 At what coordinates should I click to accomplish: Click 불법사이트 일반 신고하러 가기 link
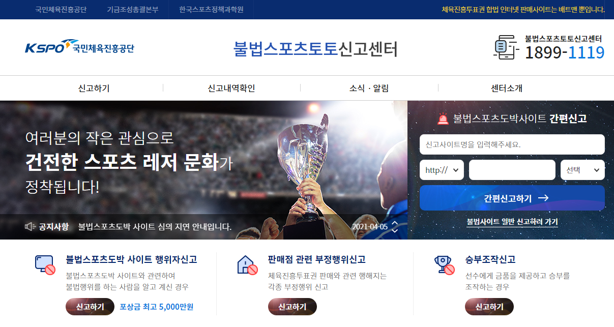tap(512, 222)
